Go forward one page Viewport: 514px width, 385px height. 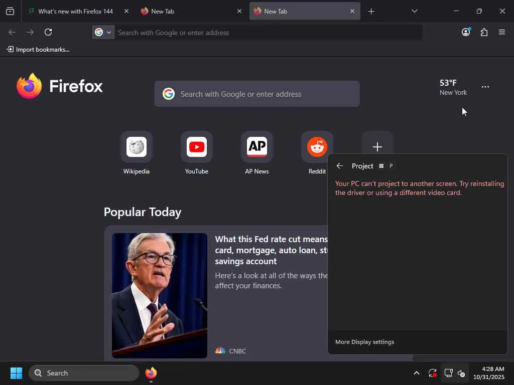pos(30,32)
